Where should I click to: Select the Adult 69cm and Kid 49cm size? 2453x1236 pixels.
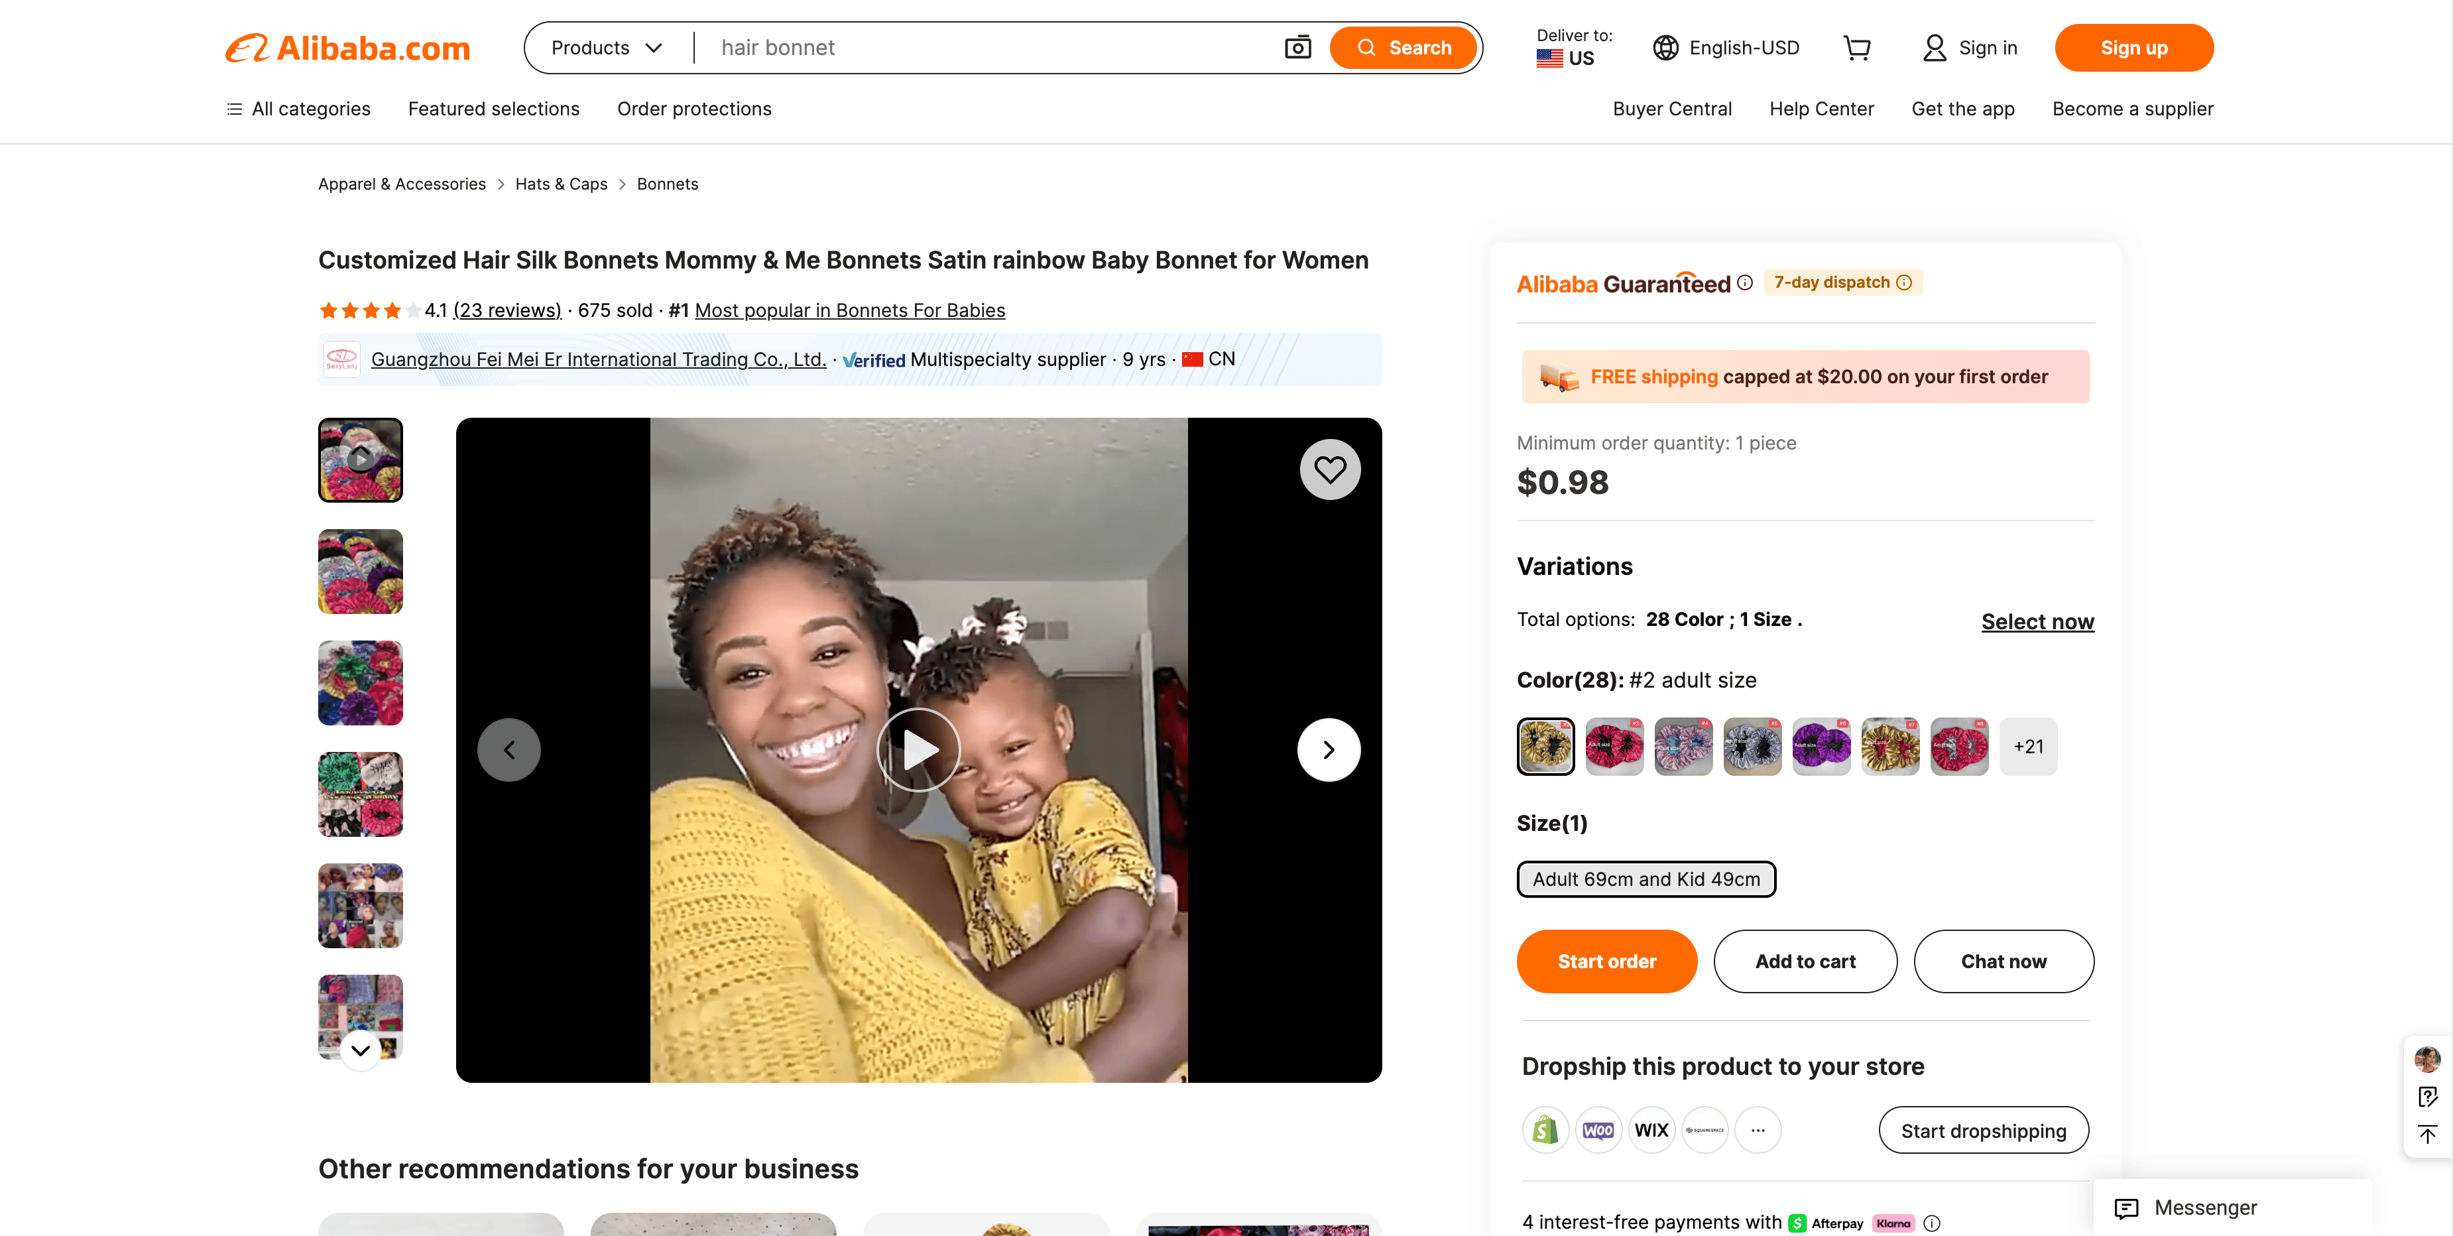(1645, 879)
